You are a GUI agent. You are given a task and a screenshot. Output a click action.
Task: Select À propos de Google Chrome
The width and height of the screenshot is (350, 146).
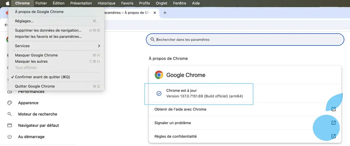point(56,12)
